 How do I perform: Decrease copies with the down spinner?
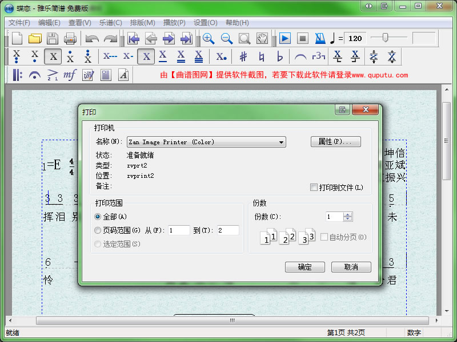point(348,219)
